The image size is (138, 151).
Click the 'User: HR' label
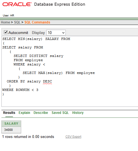[8, 16]
